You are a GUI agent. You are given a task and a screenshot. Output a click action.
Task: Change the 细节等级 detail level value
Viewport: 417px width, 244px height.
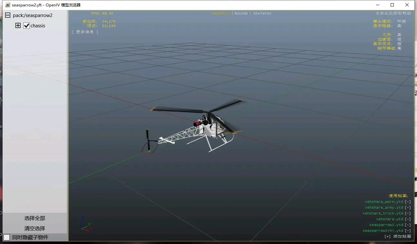point(399,48)
